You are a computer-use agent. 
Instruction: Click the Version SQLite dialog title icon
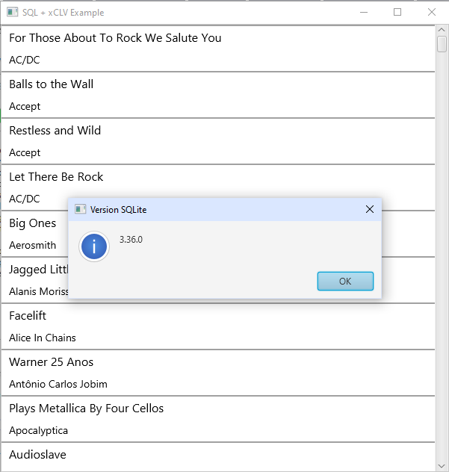click(80, 210)
